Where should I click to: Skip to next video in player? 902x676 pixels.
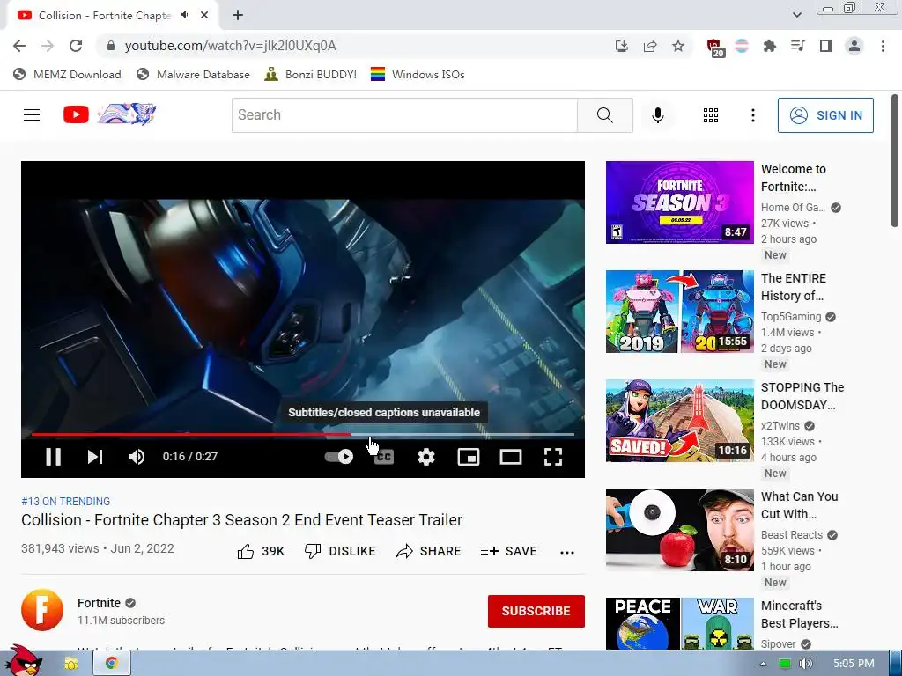click(95, 457)
